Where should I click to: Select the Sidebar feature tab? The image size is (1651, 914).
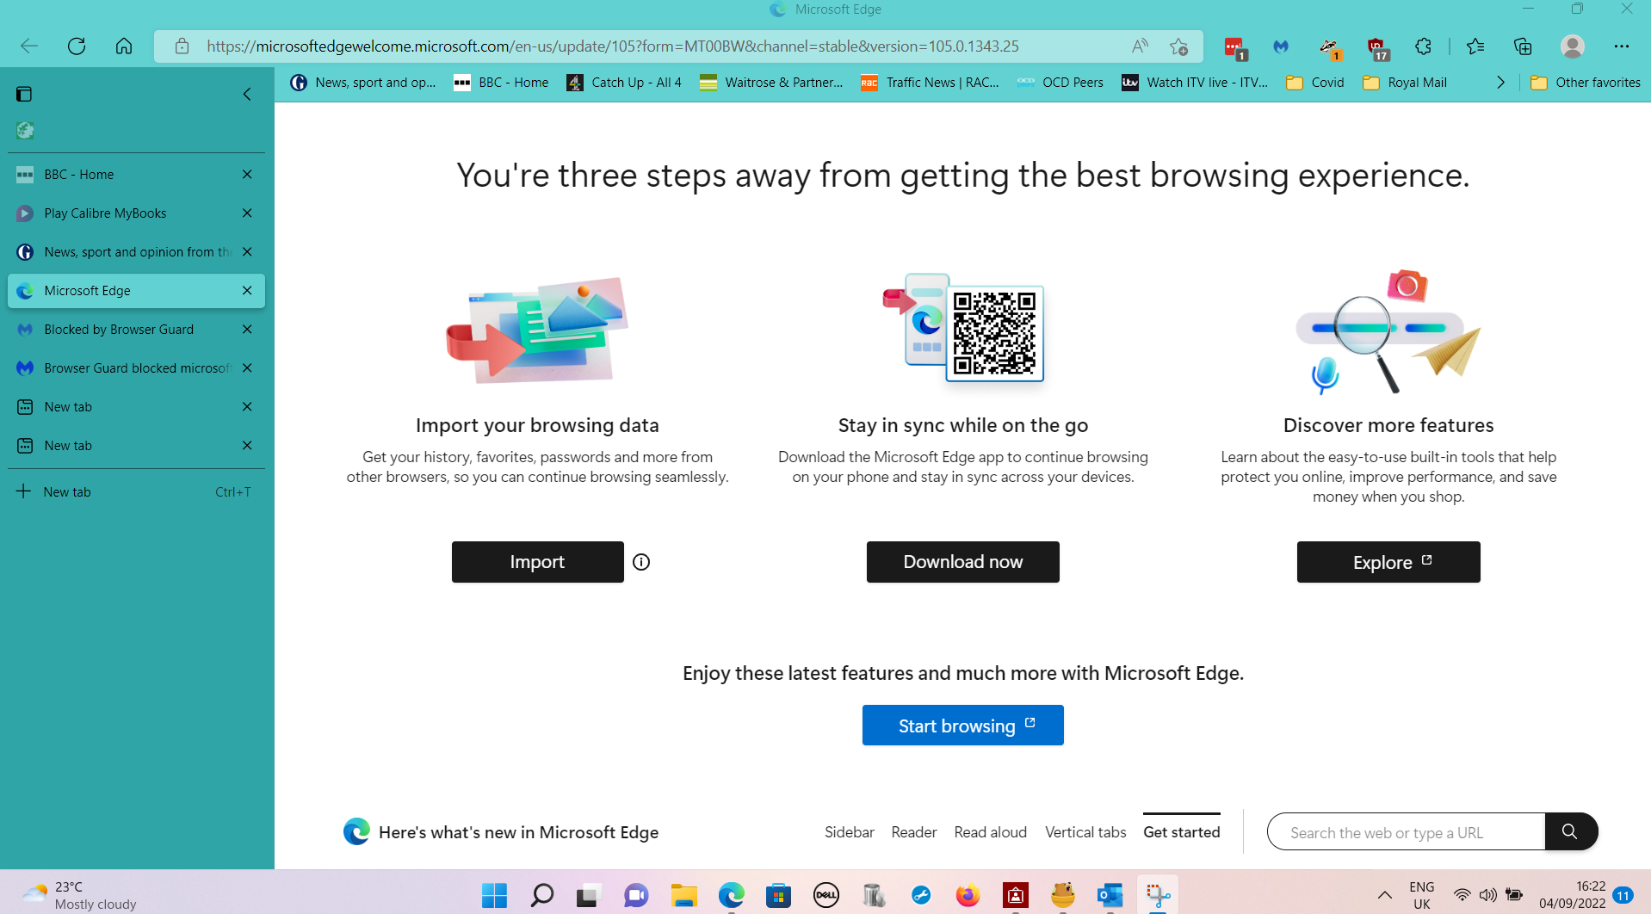point(850,832)
